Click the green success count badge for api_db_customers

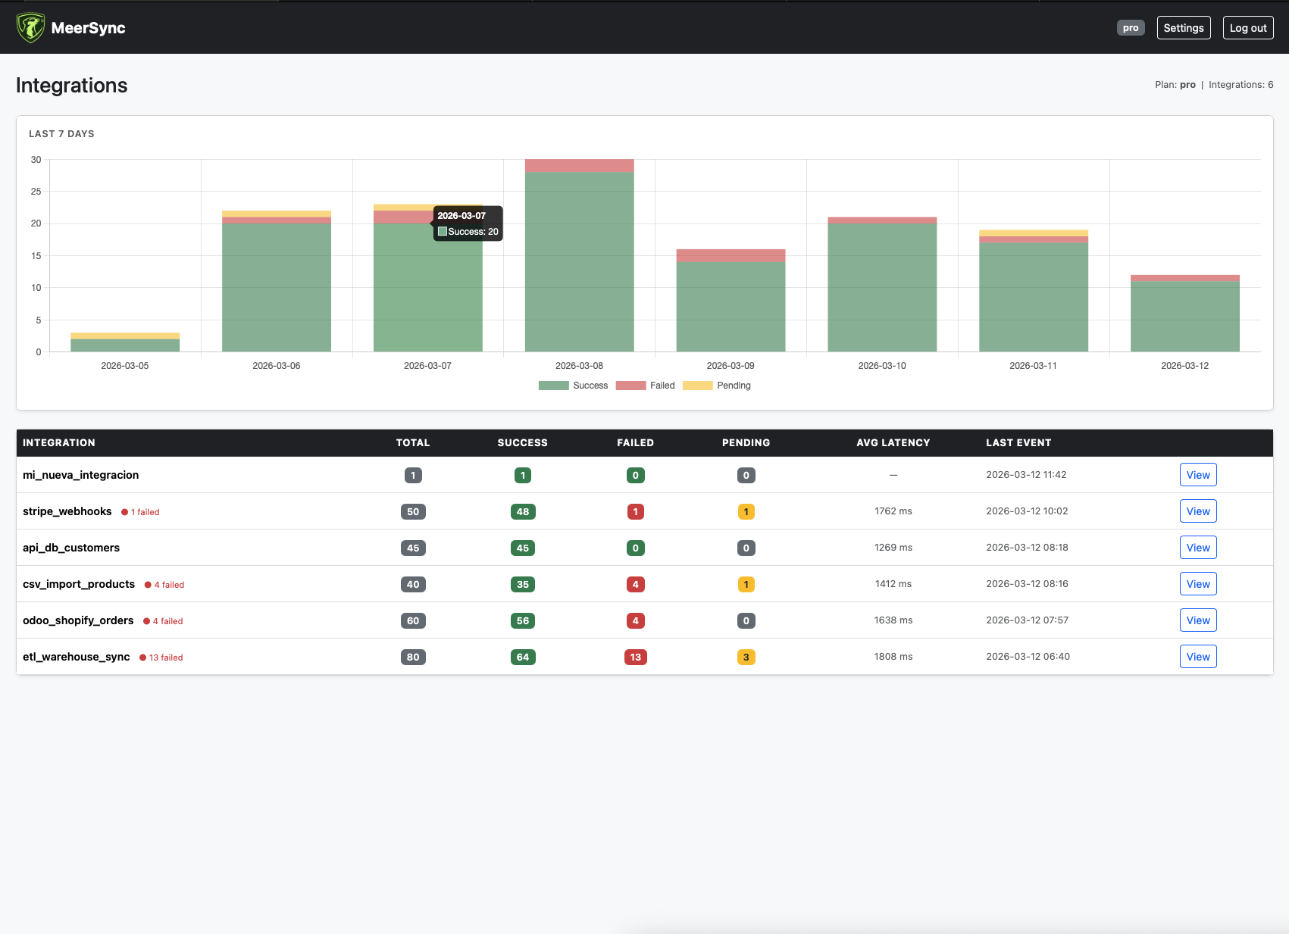(x=521, y=547)
